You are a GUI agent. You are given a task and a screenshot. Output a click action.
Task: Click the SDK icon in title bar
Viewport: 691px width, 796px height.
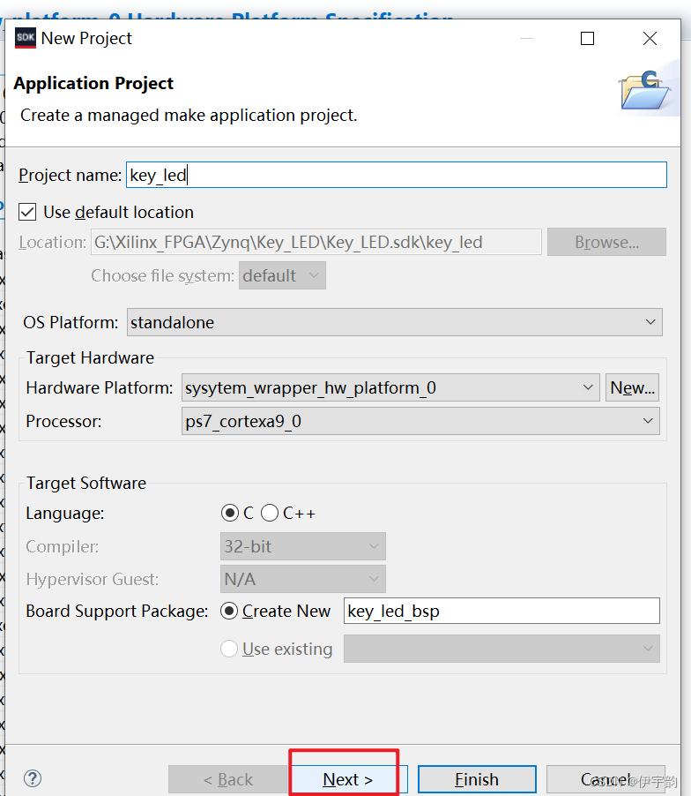pos(26,38)
